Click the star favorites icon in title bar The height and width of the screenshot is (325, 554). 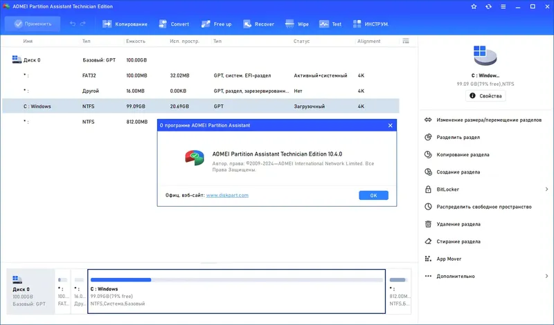[474, 6]
